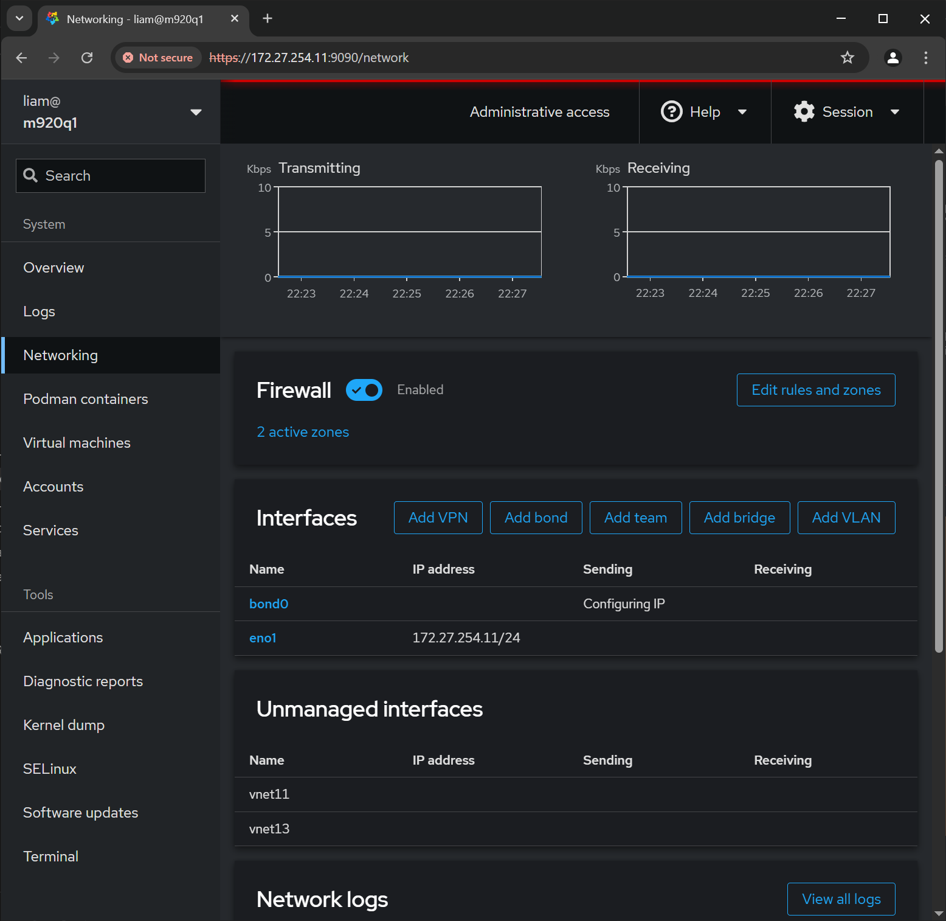
Task: Go to the Accounts page
Action: (111, 487)
